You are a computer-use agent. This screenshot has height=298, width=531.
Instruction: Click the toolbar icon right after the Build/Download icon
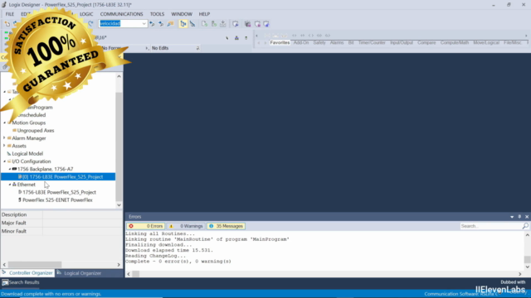coord(236,24)
